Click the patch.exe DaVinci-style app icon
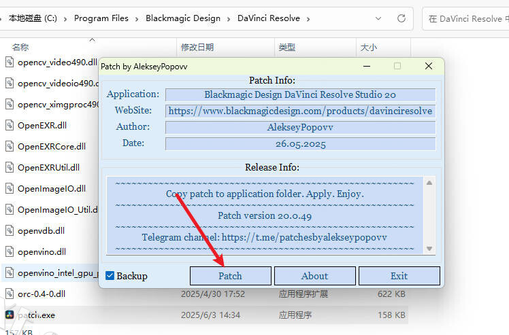Image resolution: width=509 pixels, height=335 pixels. click(10, 315)
